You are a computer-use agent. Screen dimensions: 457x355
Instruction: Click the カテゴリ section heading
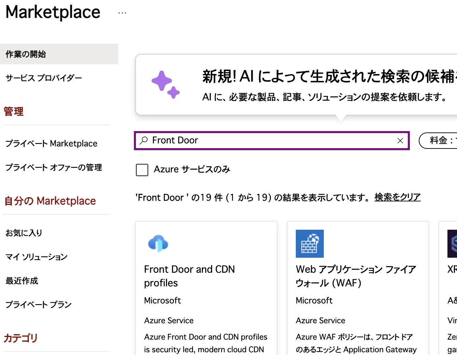[x=20, y=338]
